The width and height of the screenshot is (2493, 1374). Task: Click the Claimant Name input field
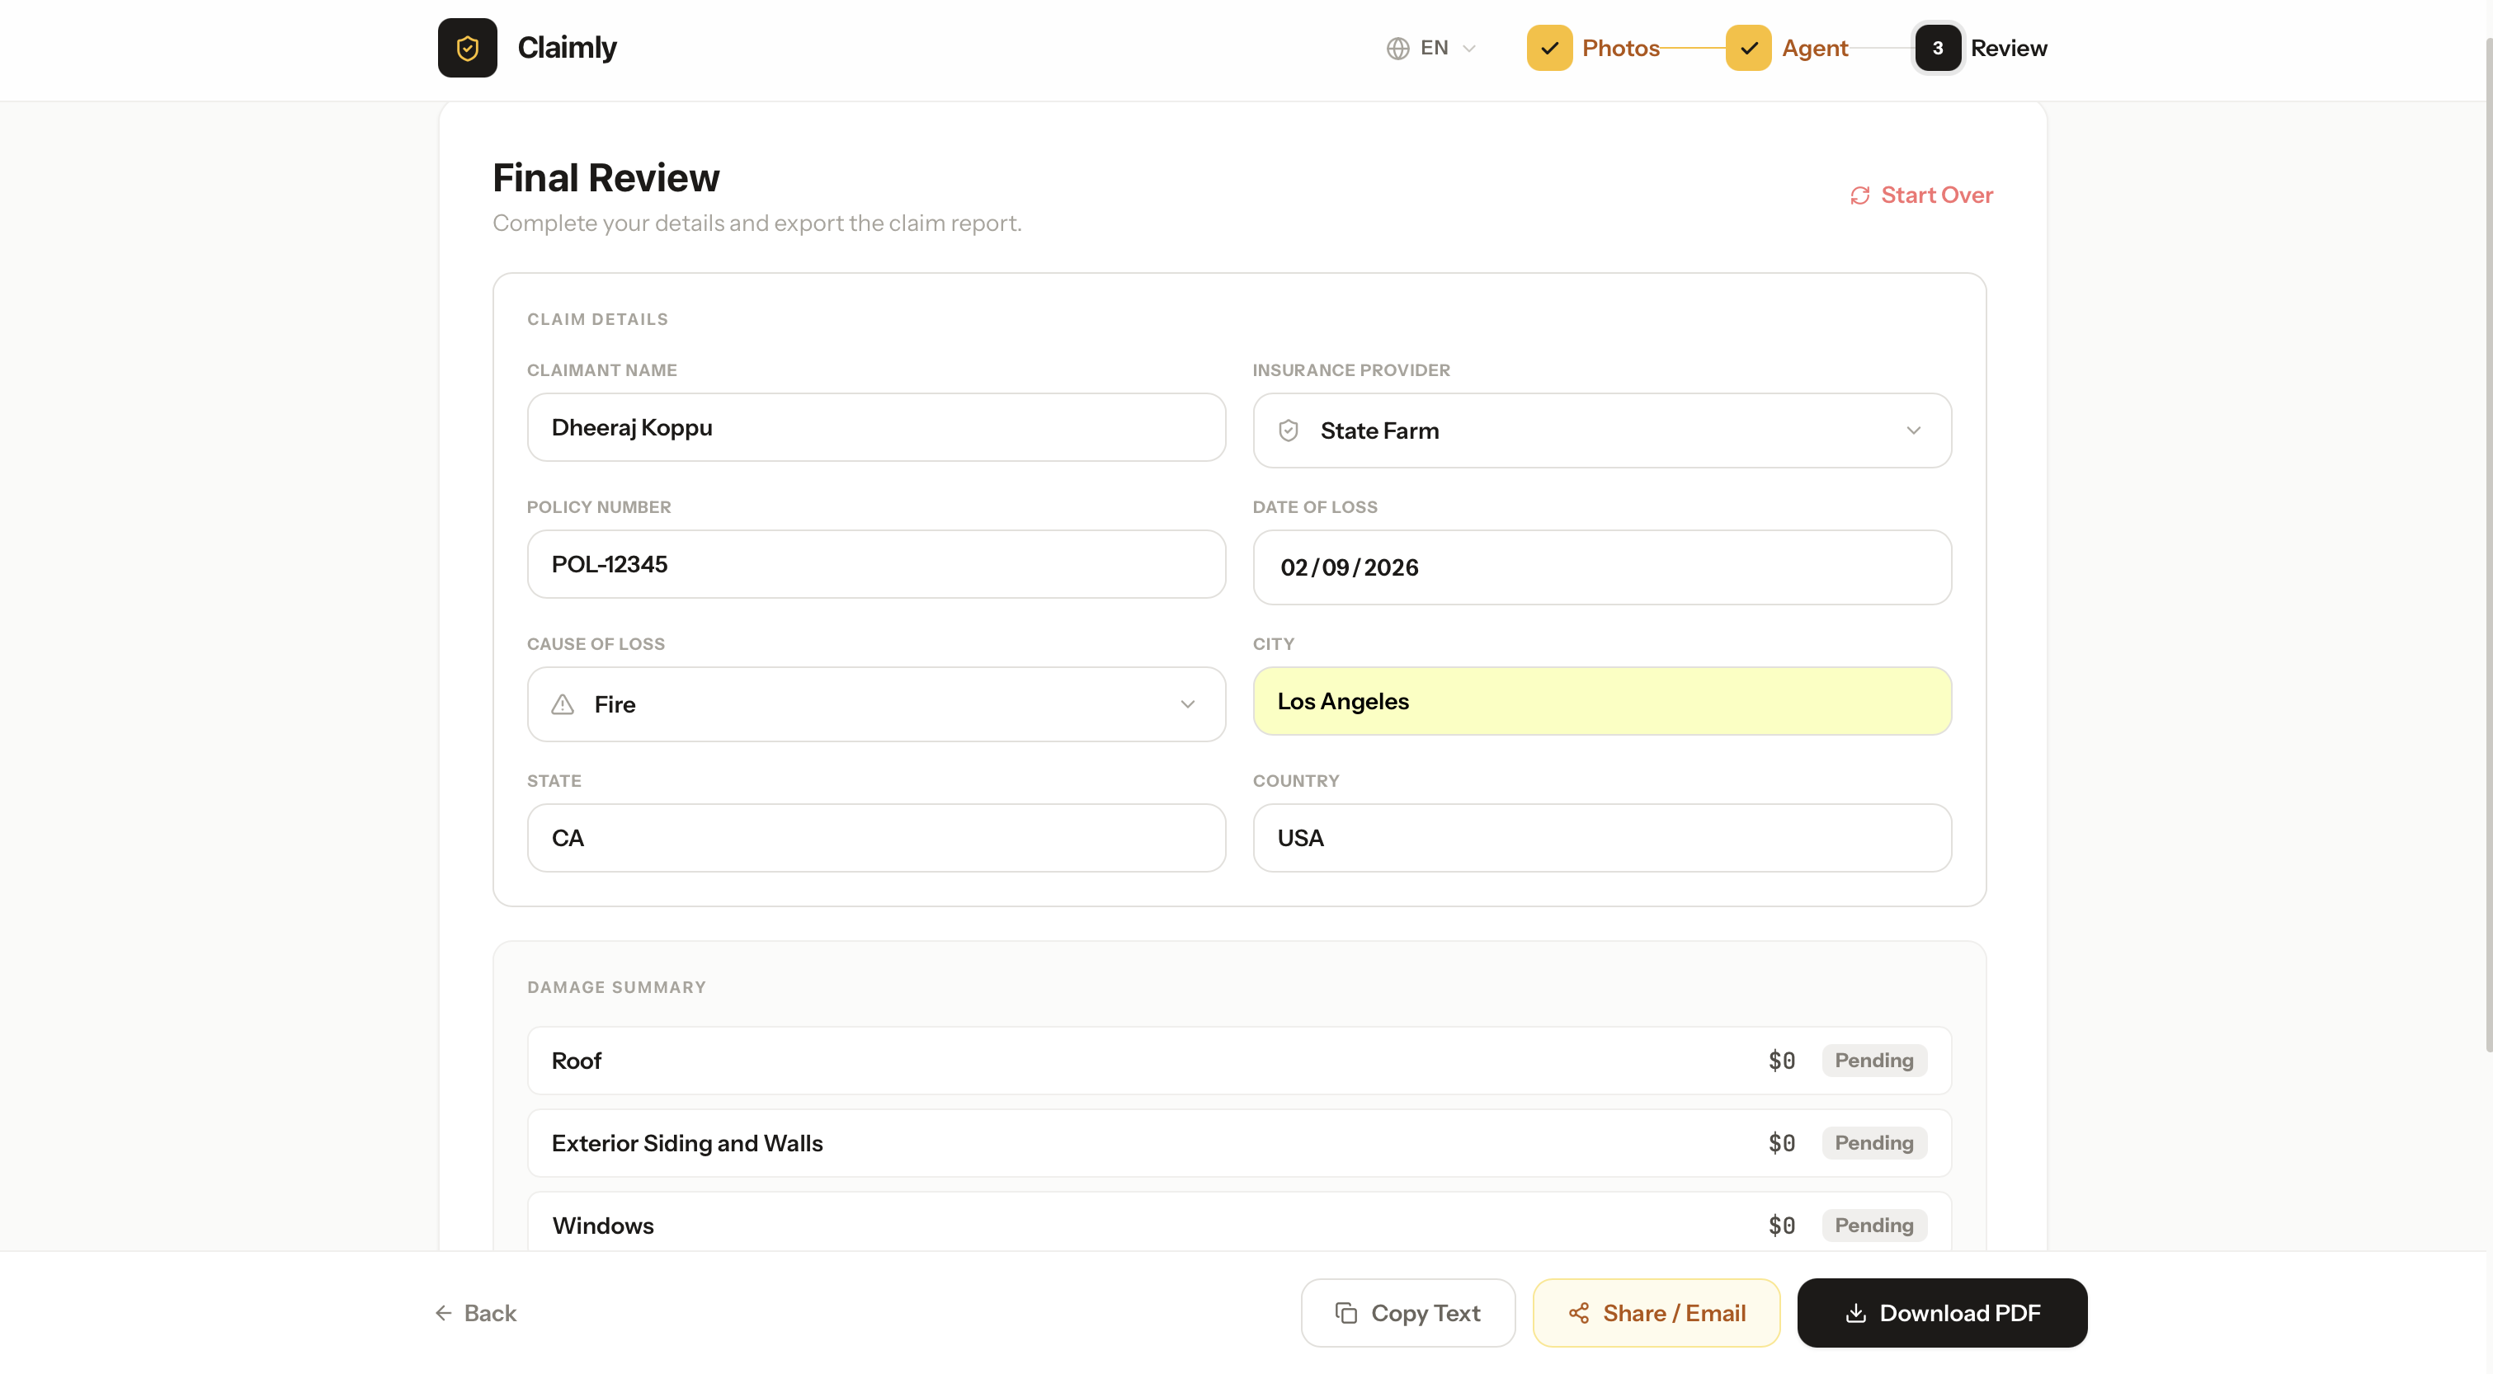click(876, 428)
